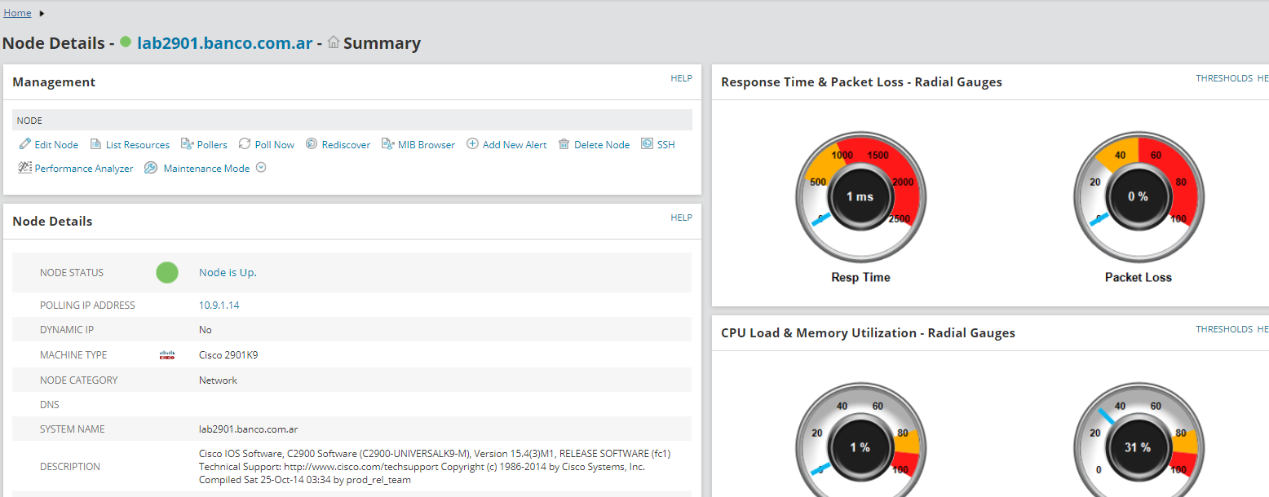Click the 'NODE' section header in Management

pyautogui.click(x=29, y=121)
